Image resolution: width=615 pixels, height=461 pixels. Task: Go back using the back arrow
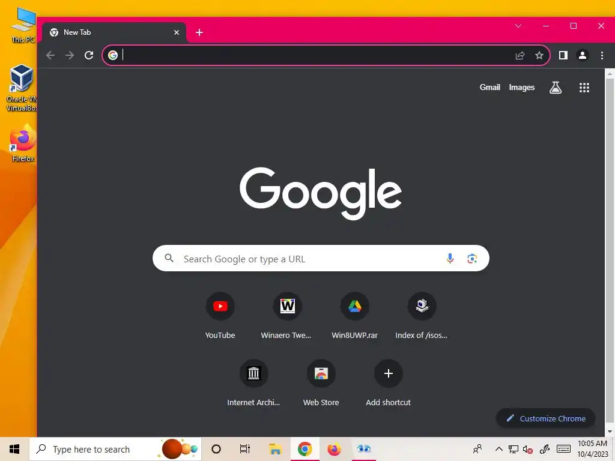pos(50,55)
